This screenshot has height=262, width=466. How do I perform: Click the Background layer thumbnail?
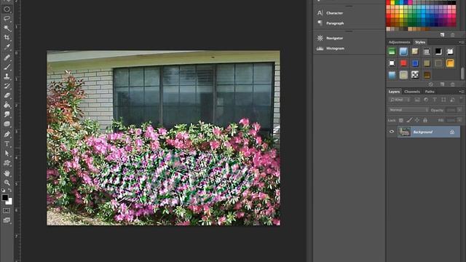[404, 132]
